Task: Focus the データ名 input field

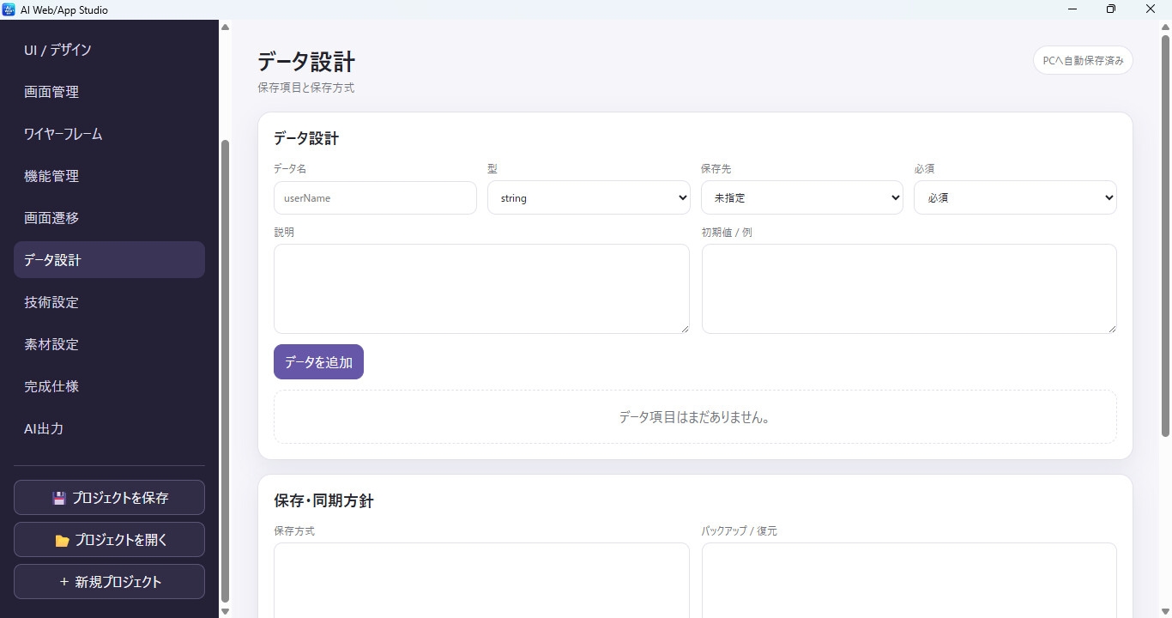Action: [x=375, y=197]
